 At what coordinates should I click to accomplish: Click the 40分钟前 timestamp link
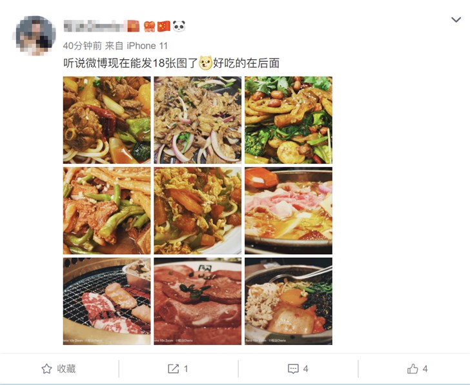click(83, 46)
